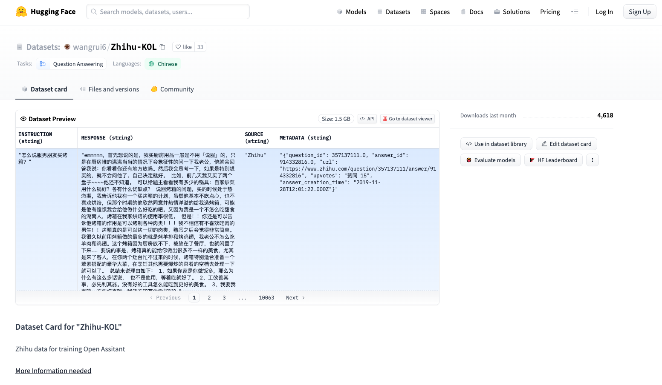Screen dimensions: 662x385
Task: Click the like count 33
Action: 200,47
